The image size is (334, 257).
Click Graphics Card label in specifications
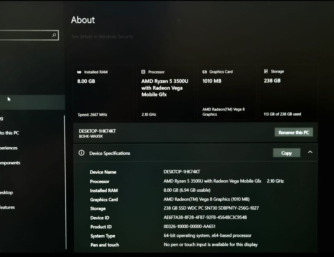click(x=104, y=200)
